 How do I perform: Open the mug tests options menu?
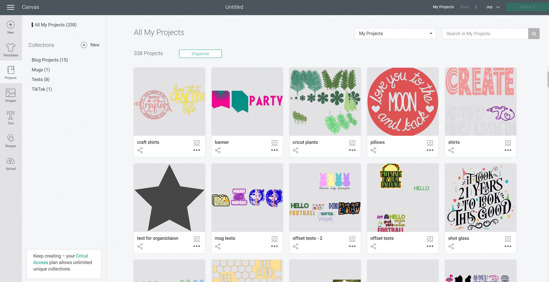coord(274,246)
